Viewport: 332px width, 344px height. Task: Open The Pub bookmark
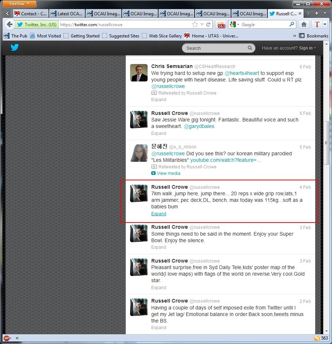pos(16,36)
